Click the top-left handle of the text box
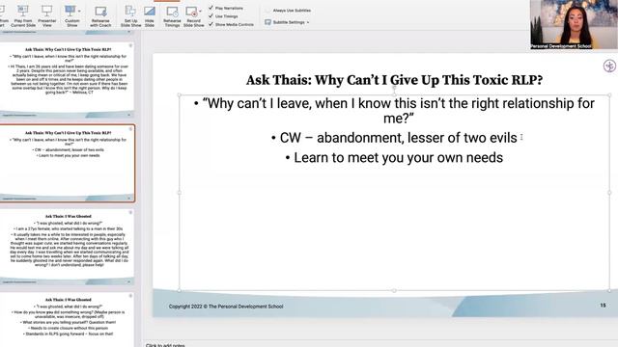Screen dimensions: 618x347 (180, 94)
